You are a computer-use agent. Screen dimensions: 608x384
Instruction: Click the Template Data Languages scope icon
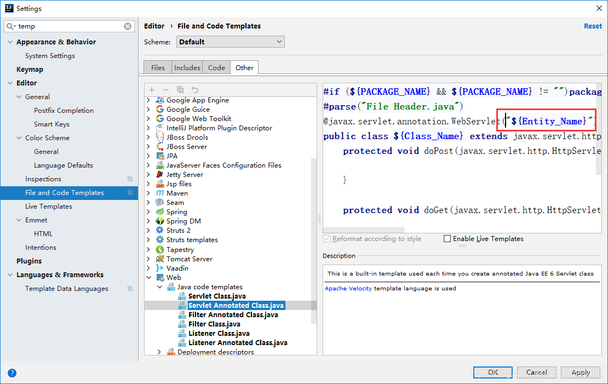[130, 289]
